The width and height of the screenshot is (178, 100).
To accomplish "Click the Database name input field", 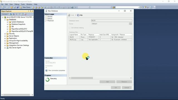I will pyautogui.click(x=112, y=21).
